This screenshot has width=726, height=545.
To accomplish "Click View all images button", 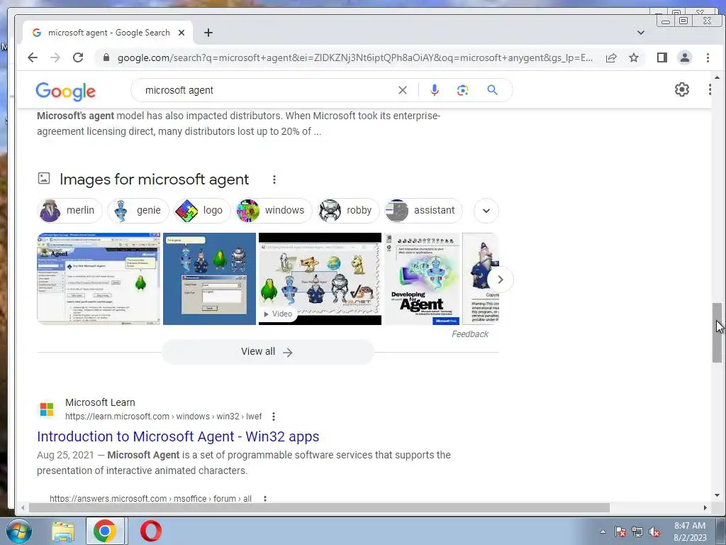I will (x=267, y=352).
